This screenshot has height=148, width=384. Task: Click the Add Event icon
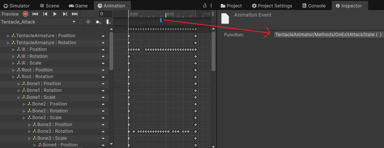click(x=108, y=22)
